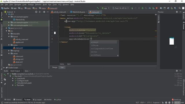
Task: Open colors.xml in project tree
Action: click(x=19, y=56)
